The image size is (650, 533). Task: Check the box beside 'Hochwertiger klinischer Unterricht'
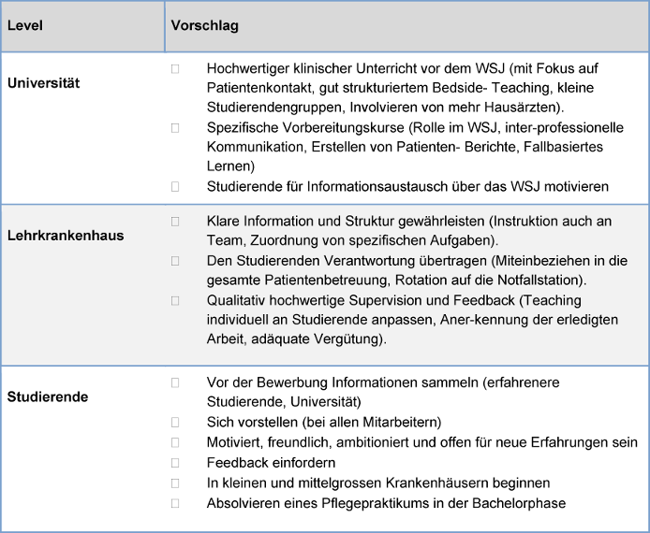tap(175, 69)
